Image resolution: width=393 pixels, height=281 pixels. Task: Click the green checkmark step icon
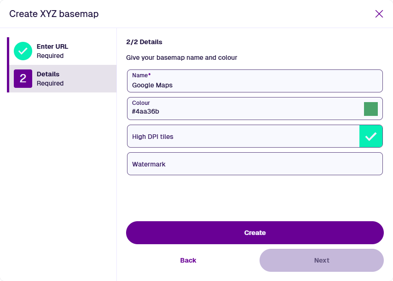23,51
